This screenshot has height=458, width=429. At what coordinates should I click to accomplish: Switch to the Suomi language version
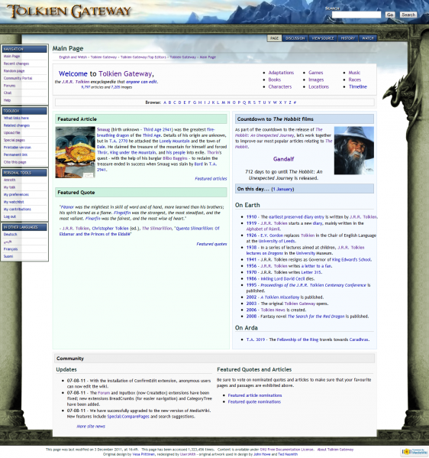pyautogui.click(x=8, y=256)
